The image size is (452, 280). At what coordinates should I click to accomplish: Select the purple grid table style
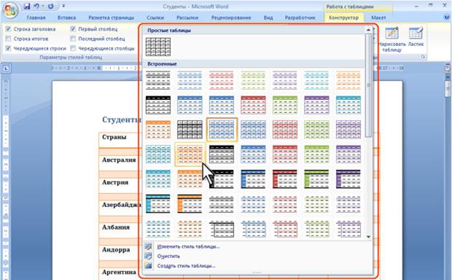click(348, 130)
